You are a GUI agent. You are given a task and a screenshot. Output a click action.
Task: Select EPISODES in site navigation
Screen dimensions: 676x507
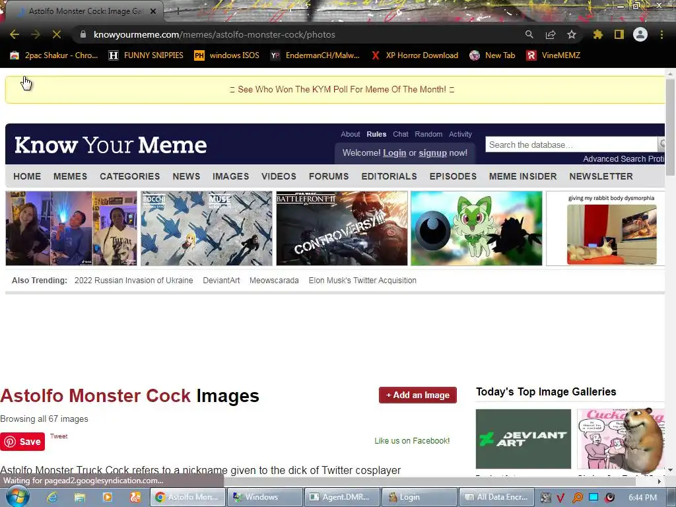(453, 176)
